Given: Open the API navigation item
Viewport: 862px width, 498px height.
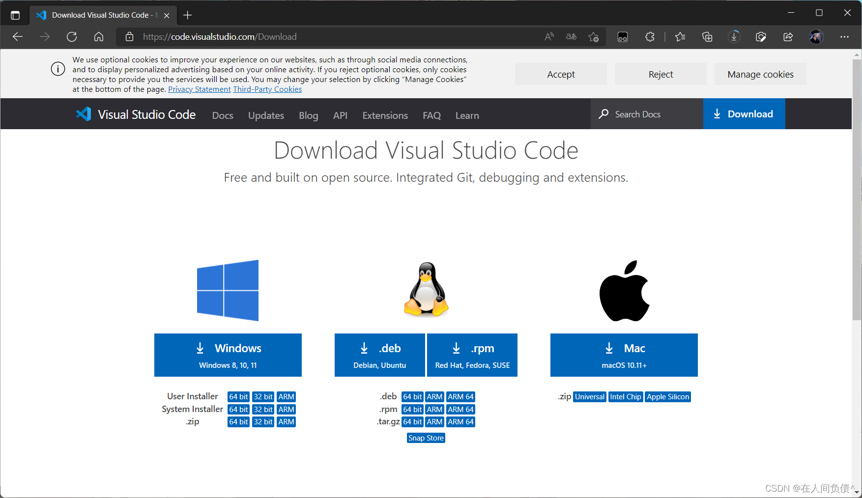Looking at the screenshot, I should point(340,115).
